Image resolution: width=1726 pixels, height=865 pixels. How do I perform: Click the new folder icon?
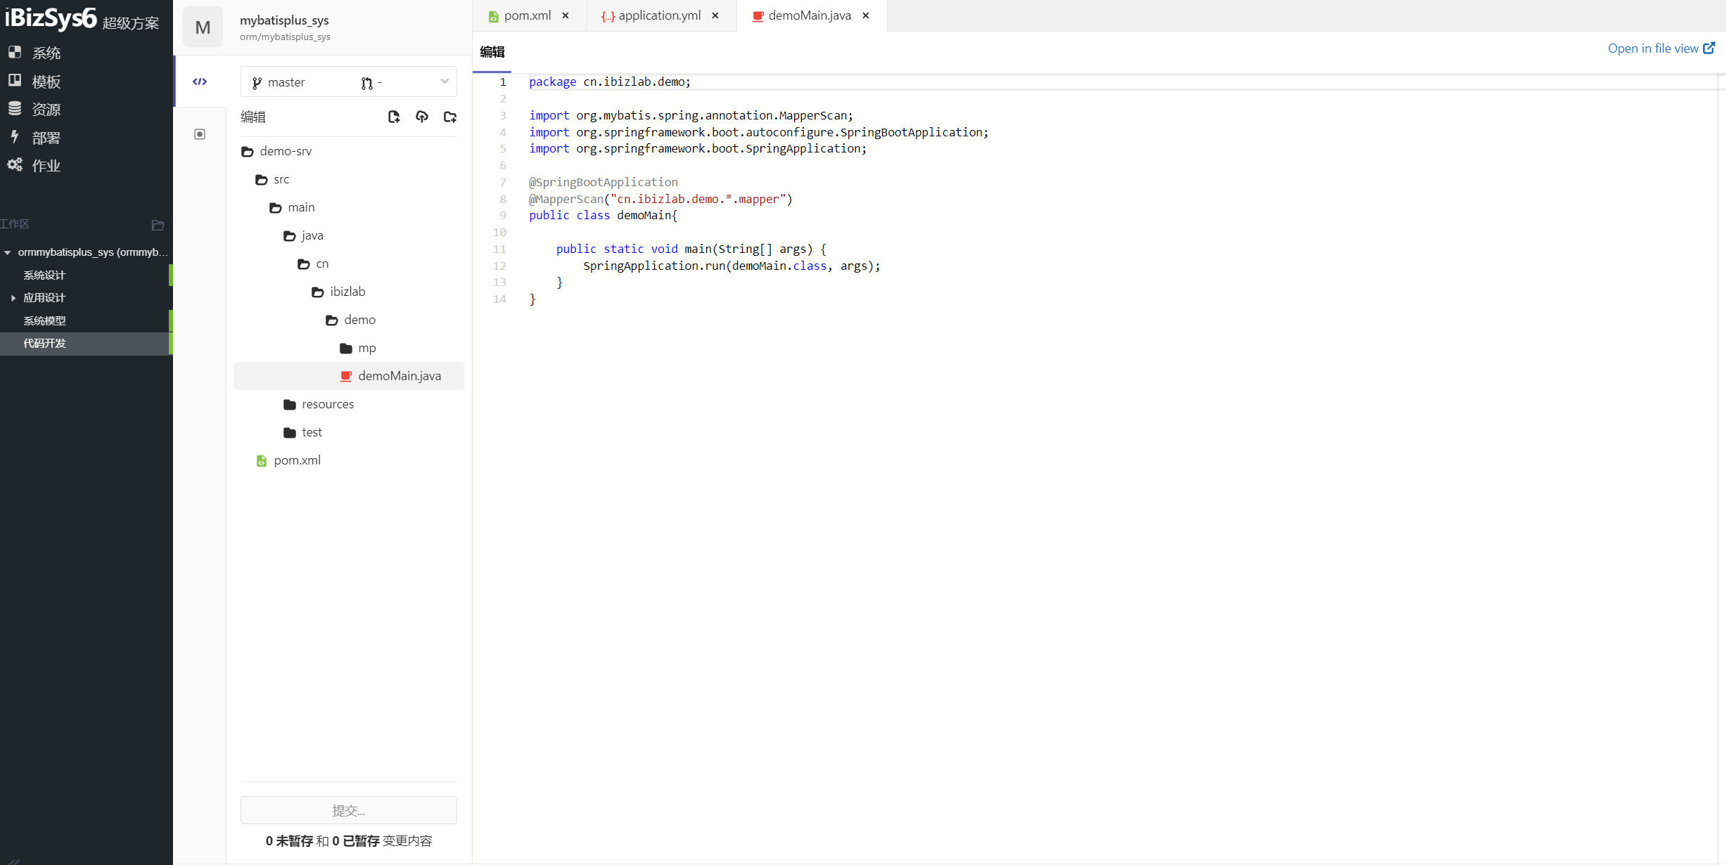450,117
